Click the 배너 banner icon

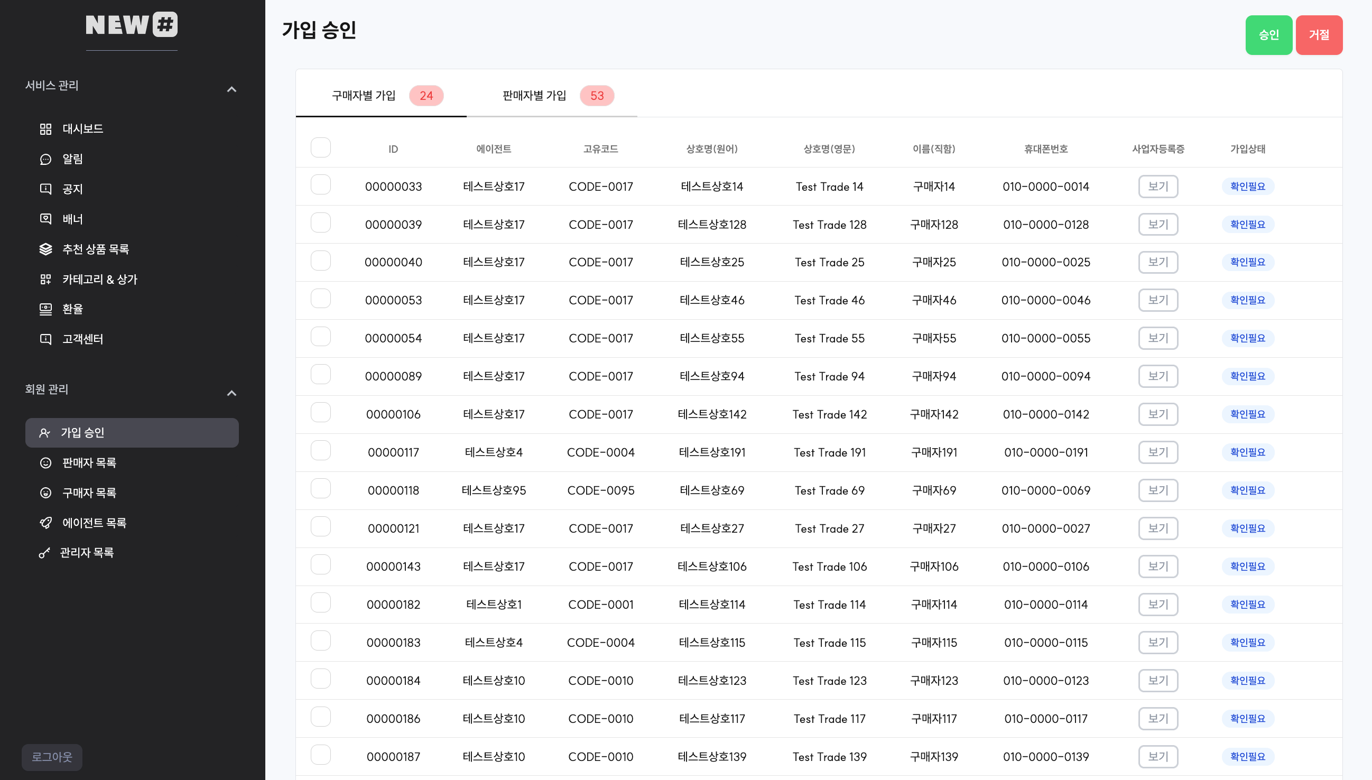coord(45,219)
